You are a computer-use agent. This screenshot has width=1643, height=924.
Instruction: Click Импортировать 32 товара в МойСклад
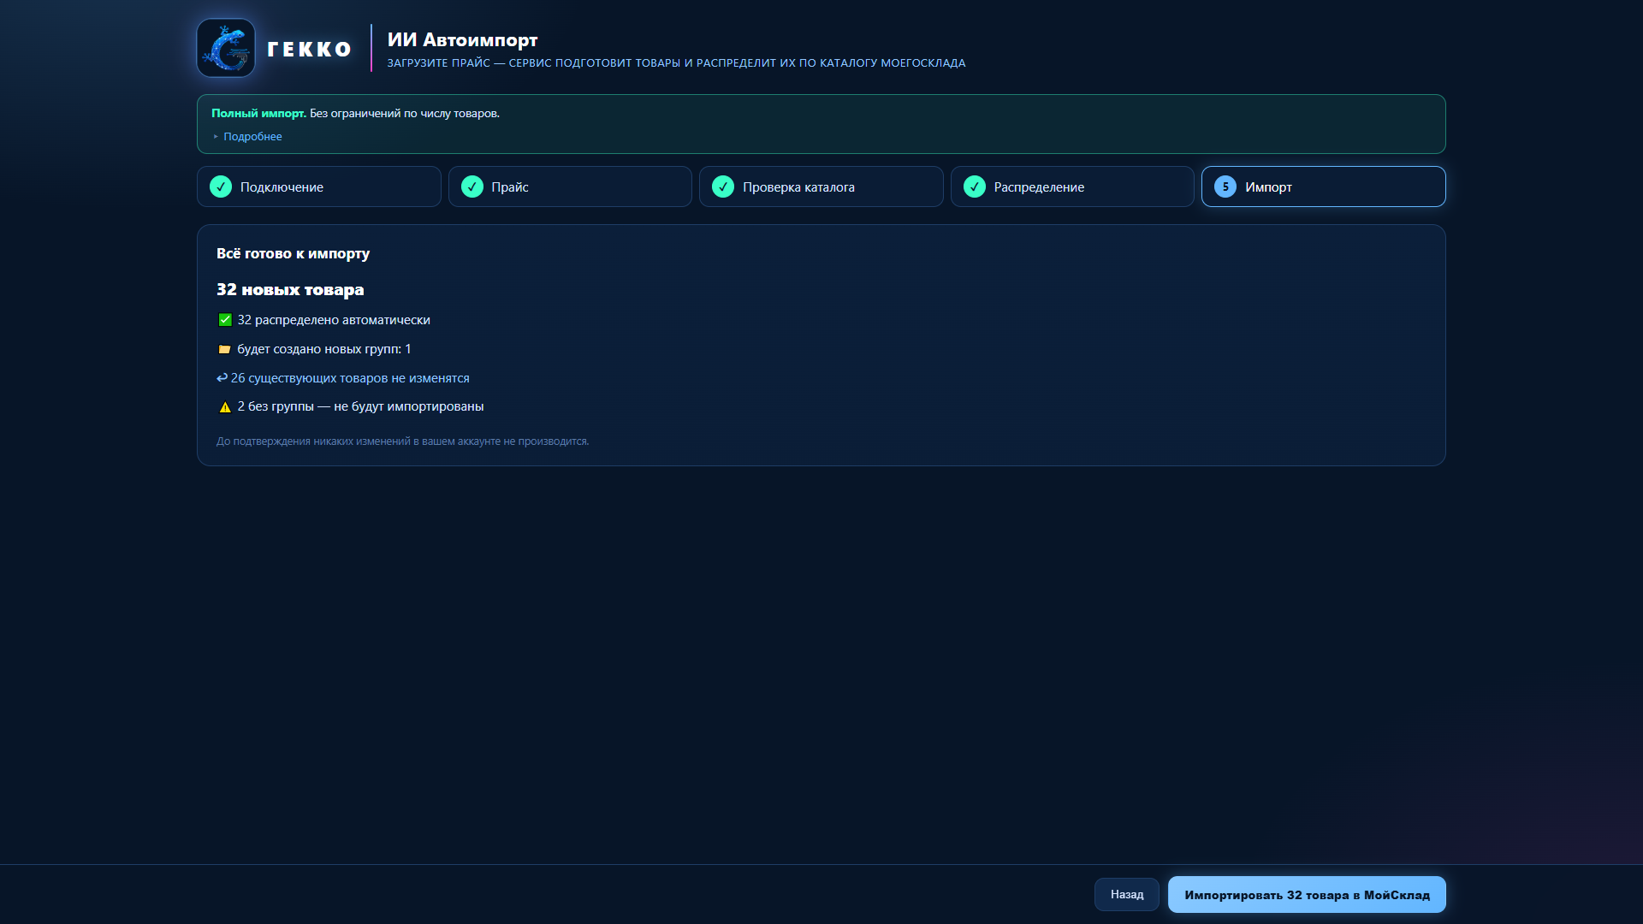pyautogui.click(x=1307, y=894)
